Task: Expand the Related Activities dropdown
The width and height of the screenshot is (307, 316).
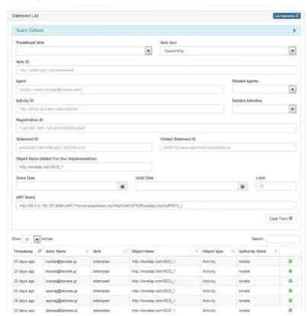Action: 264,109
